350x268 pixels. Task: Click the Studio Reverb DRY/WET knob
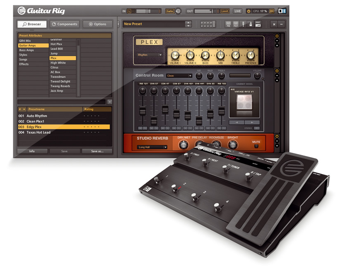point(183,145)
